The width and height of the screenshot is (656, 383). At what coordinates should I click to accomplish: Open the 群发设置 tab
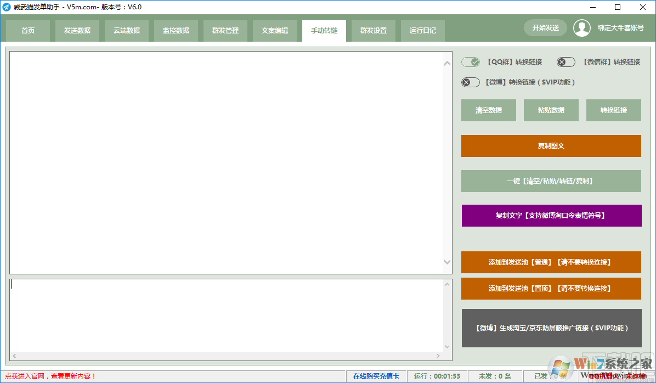pos(374,31)
